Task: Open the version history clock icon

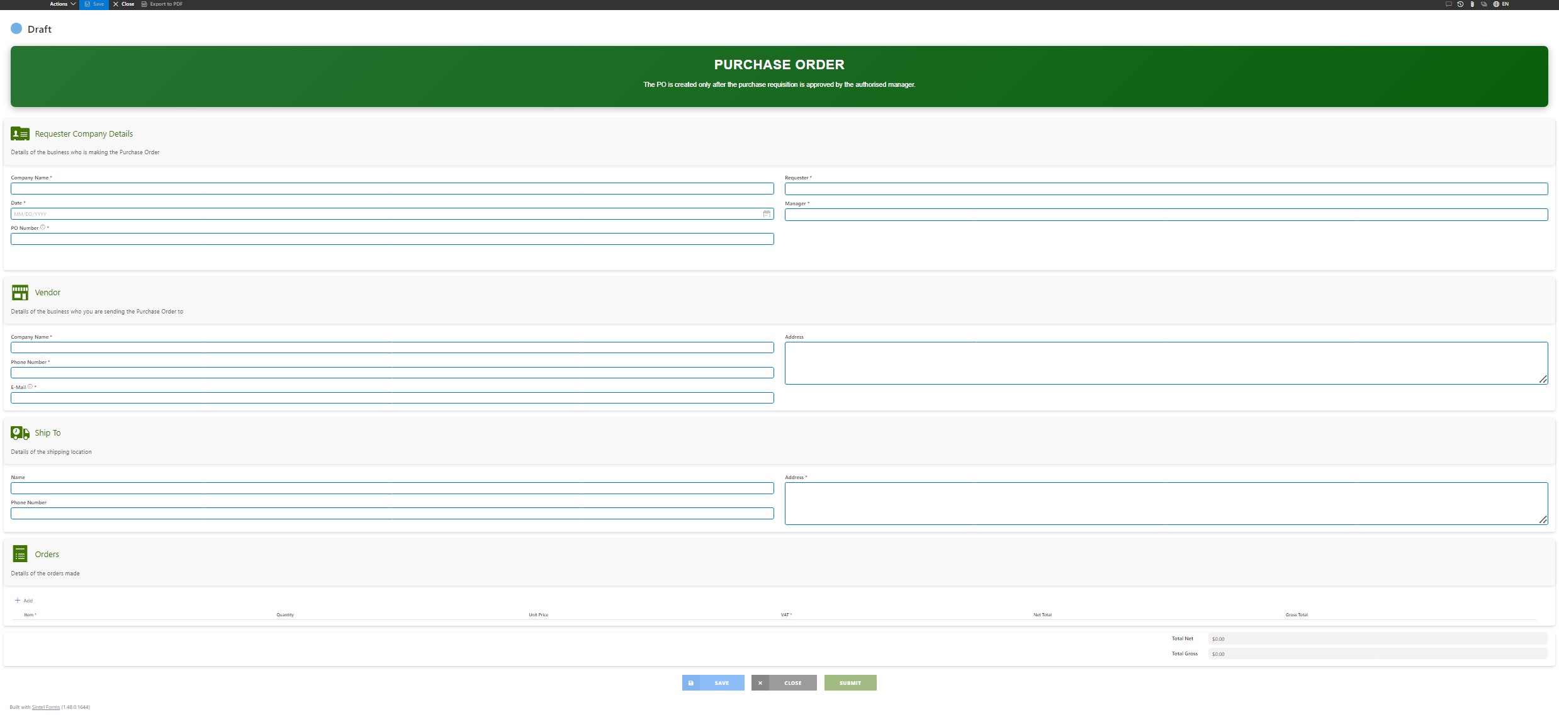Action: click(1460, 4)
